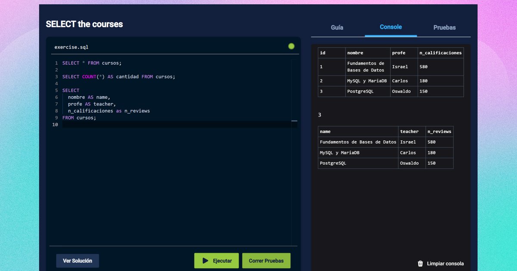Click the 'profe' column header
Image resolution: width=517 pixels, height=271 pixels.
coord(404,53)
